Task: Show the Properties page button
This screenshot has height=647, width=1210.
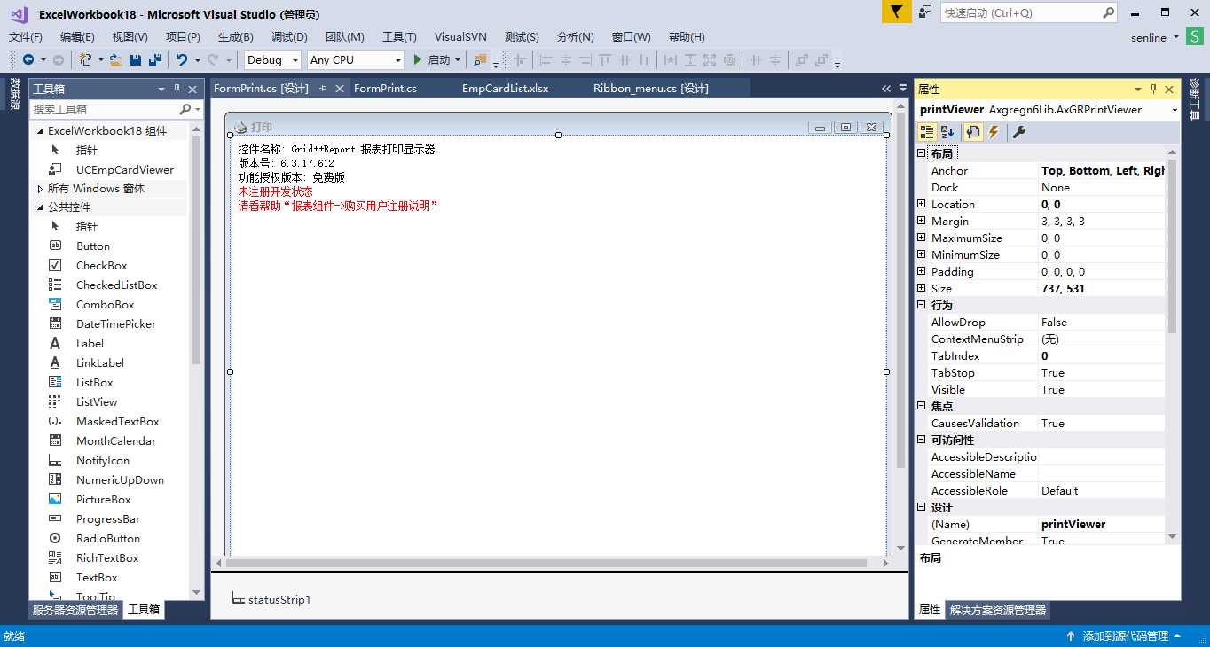Action: 973,132
